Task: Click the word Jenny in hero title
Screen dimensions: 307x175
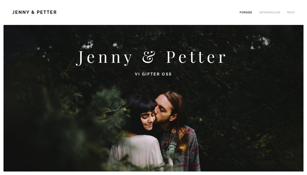Action: (104, 58)
